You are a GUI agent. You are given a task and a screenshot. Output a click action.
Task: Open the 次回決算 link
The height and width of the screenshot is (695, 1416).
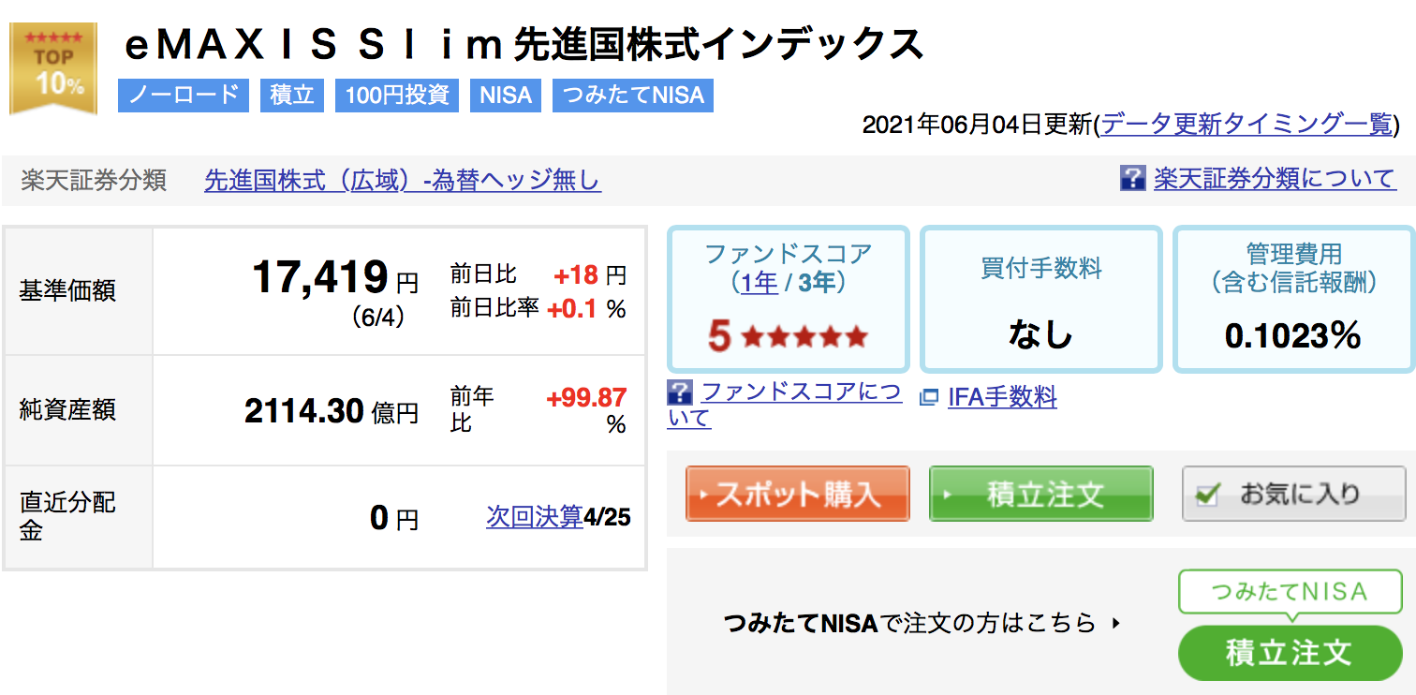[x=535, y=516]
